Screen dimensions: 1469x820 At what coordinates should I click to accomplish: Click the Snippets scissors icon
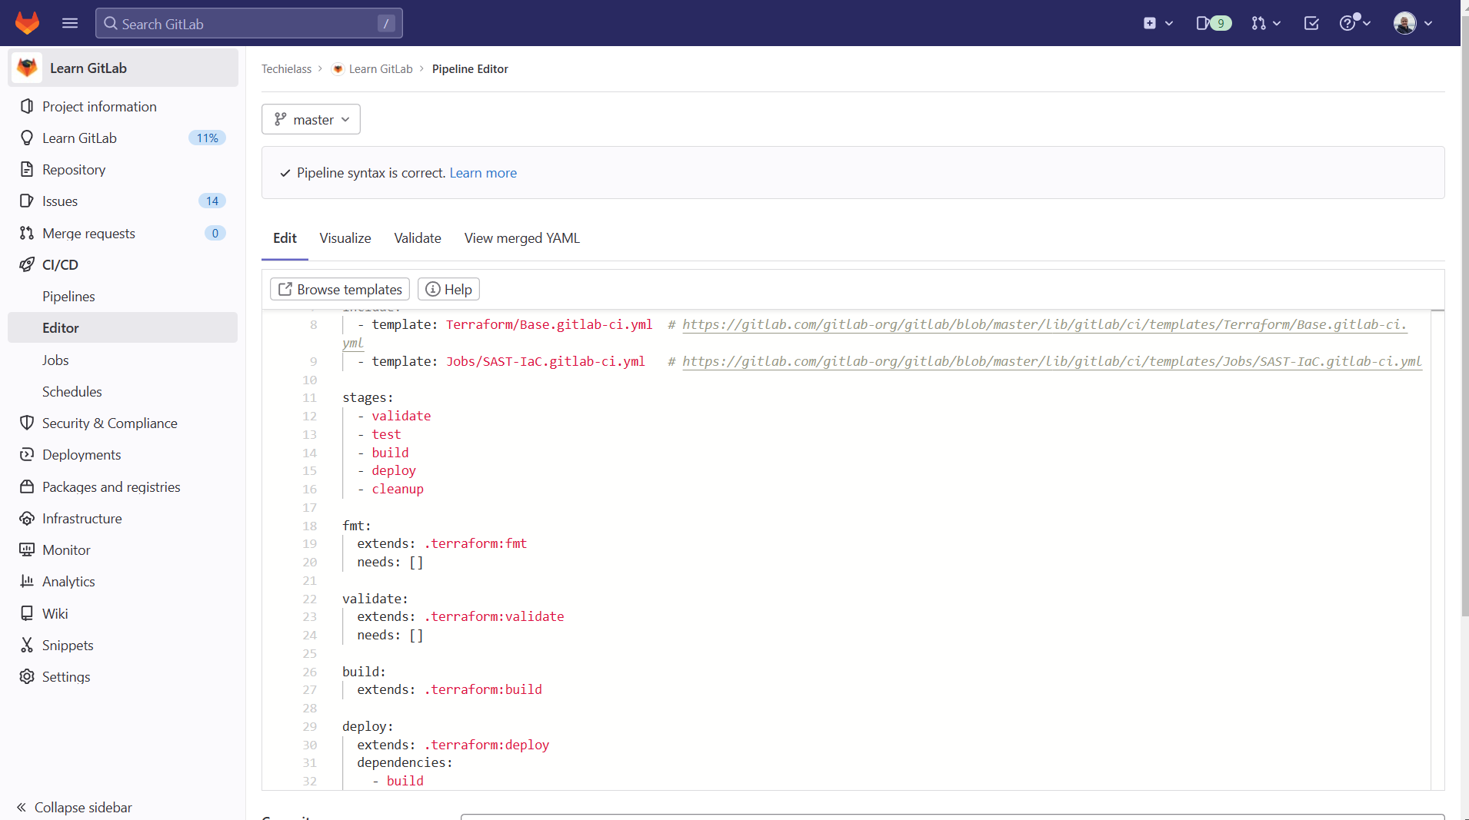[27, 645]
